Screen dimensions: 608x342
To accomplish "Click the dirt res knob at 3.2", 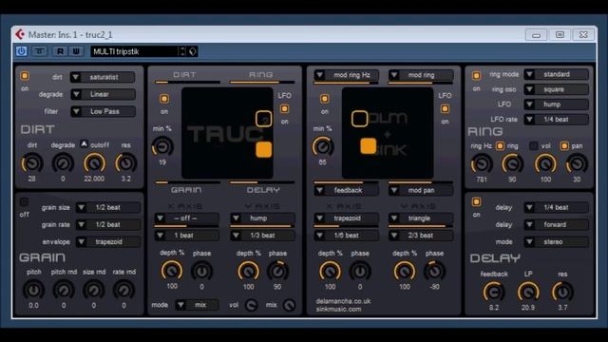I will [x=125, y=163].
